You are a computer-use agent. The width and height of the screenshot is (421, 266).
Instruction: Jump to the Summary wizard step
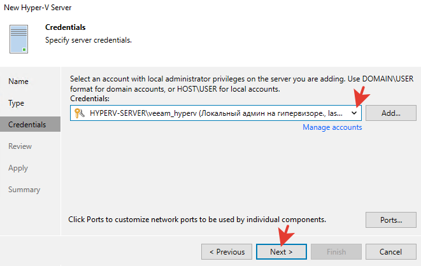click(24, 190)
